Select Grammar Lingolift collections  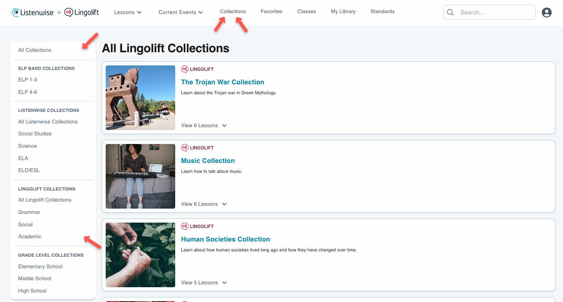pos(29,212)
